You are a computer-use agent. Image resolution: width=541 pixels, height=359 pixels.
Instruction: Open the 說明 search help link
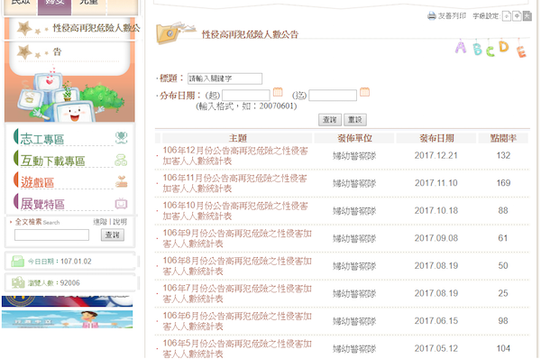coord(120,222)
